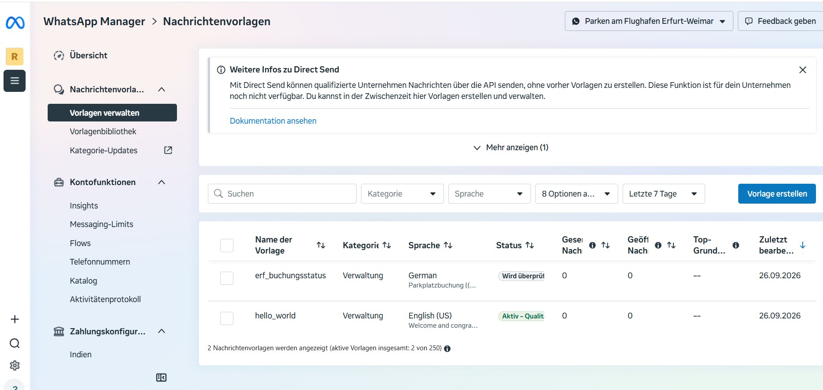Click Feedback geben button
This screenshot has width=823, height=390.
pyautogui.click(x=780, y=21)
